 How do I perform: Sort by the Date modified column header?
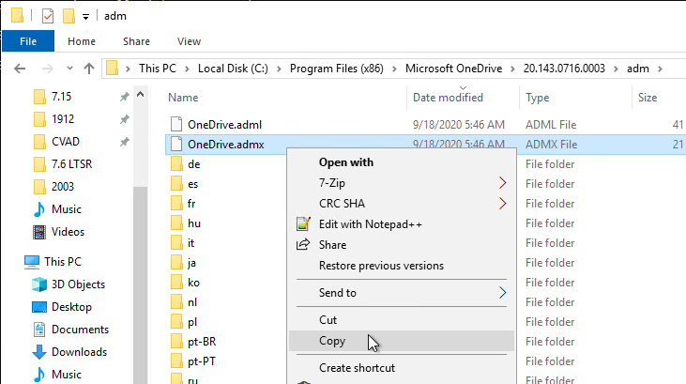pos(448,98)
